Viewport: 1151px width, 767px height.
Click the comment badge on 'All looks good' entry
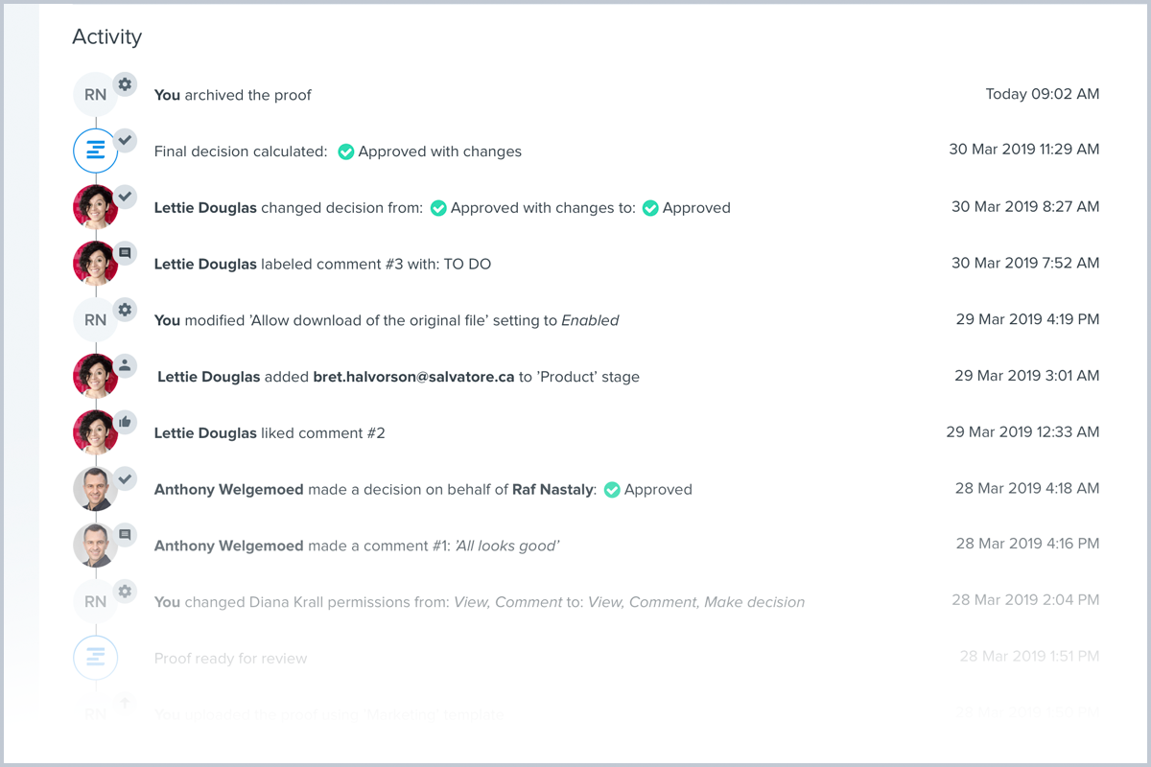[125, 534]
